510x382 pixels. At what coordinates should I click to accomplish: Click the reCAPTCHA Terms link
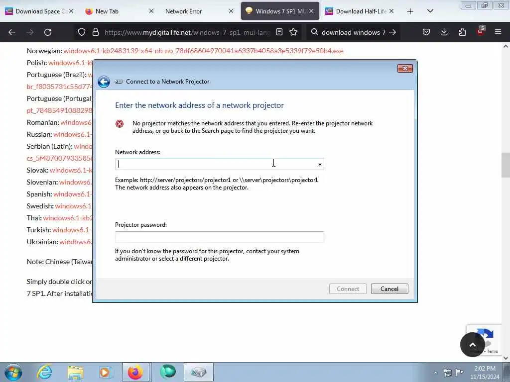pyautogui.click(x=493, y=351)
